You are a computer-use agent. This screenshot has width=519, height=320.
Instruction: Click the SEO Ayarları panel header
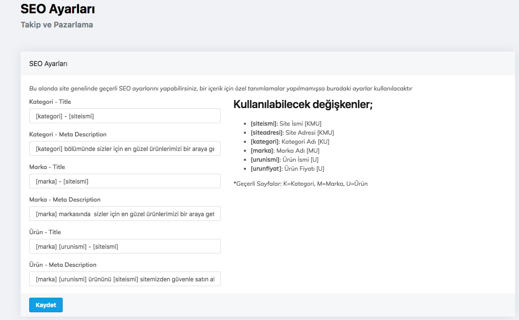click(x=47, y=63)
